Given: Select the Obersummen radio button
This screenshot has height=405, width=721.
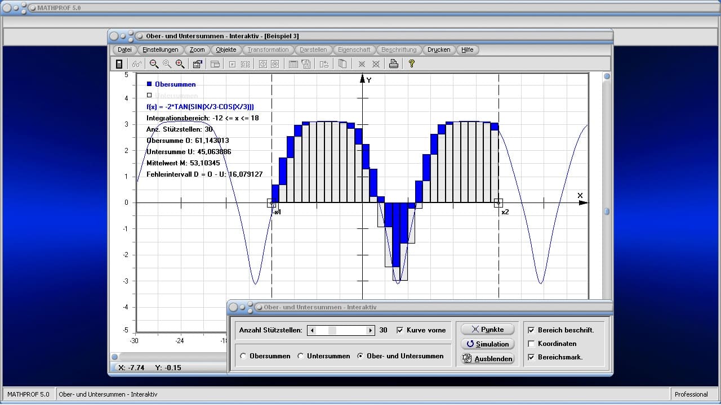Looking at the screenshot, I should point(243,356).
